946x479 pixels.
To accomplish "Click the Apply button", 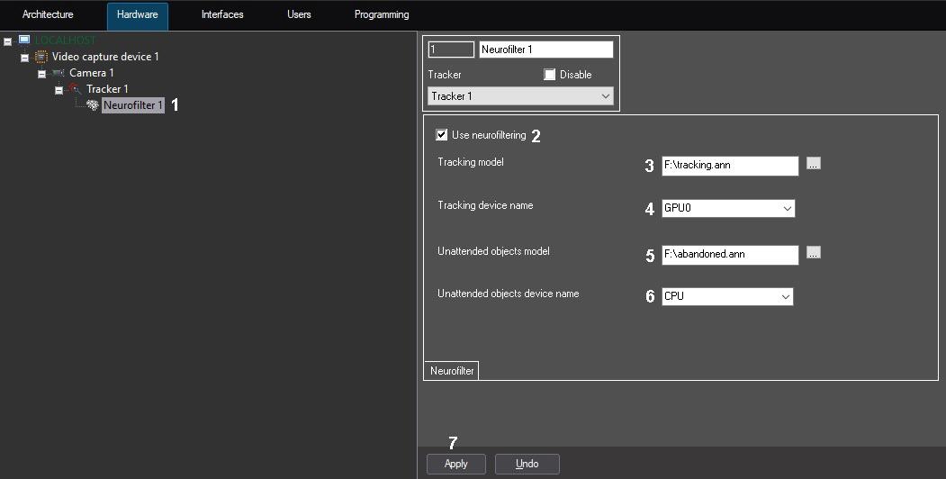I will pyautogui.click(x=456, y=464).
